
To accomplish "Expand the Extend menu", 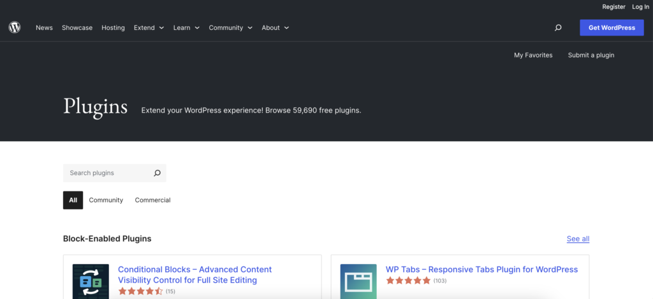I will [x=149, y=28].
